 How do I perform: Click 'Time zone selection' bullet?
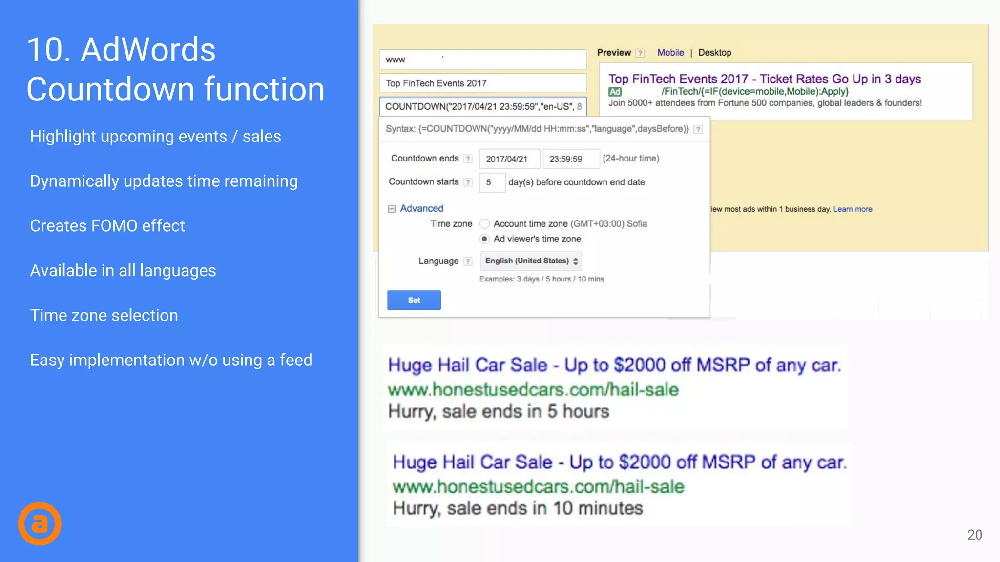(104, 315)
